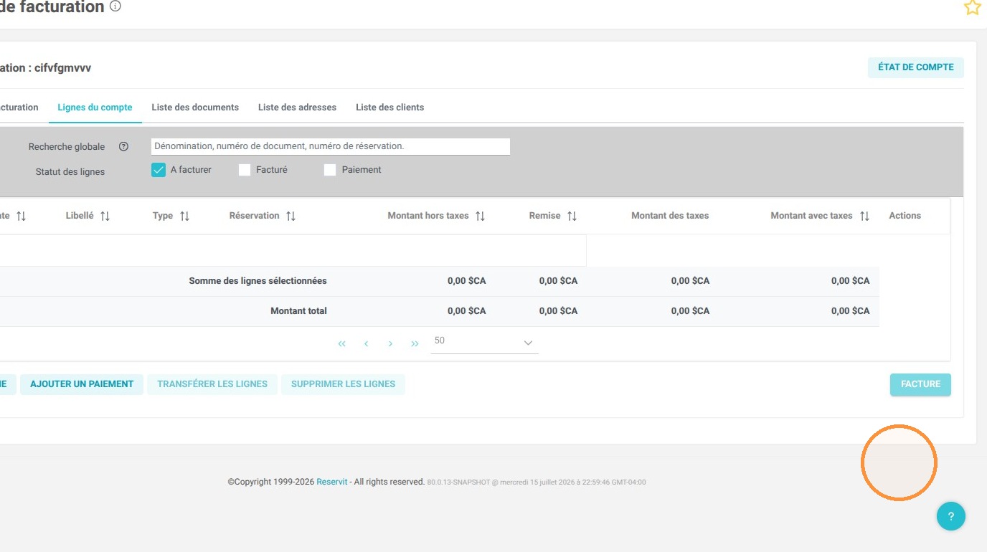Click the Montant des taxes column header
This screenshot has height=552, width=987.
670,216
